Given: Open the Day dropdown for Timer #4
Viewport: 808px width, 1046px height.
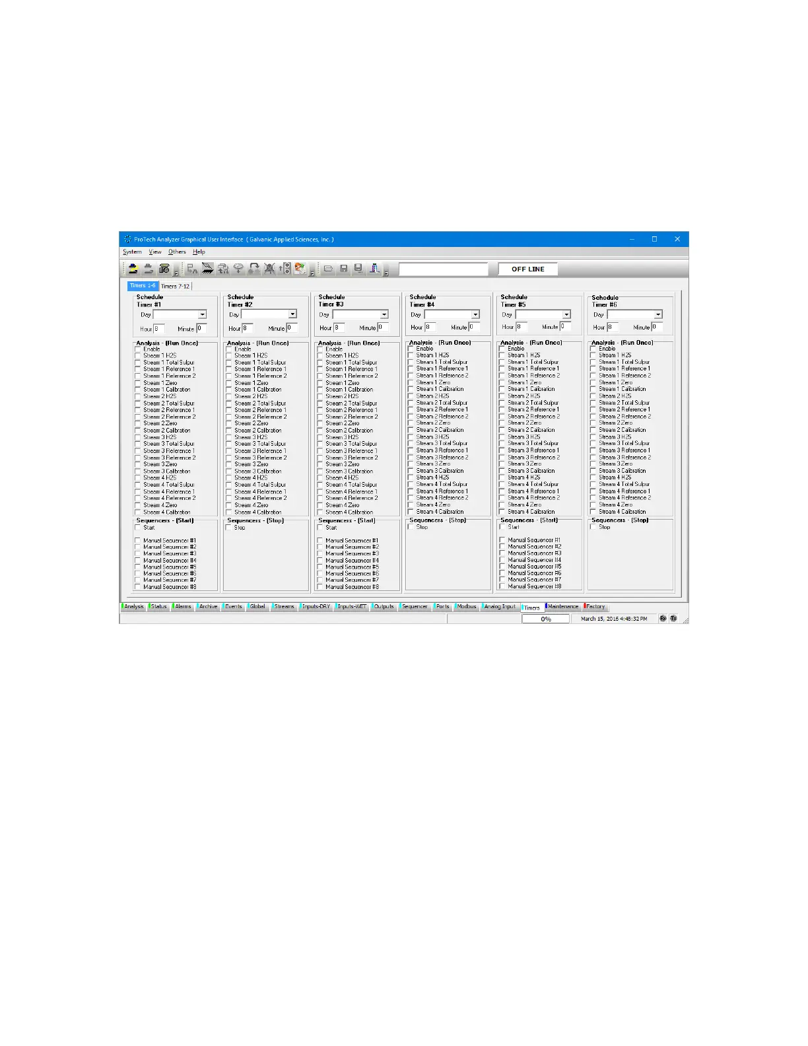Looking at the screenshot, I should pos(475,314).
